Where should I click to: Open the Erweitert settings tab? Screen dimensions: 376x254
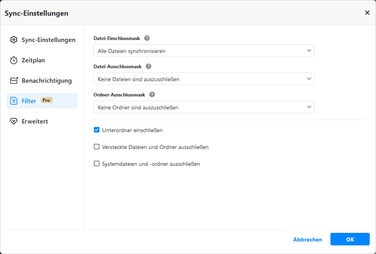35,121
